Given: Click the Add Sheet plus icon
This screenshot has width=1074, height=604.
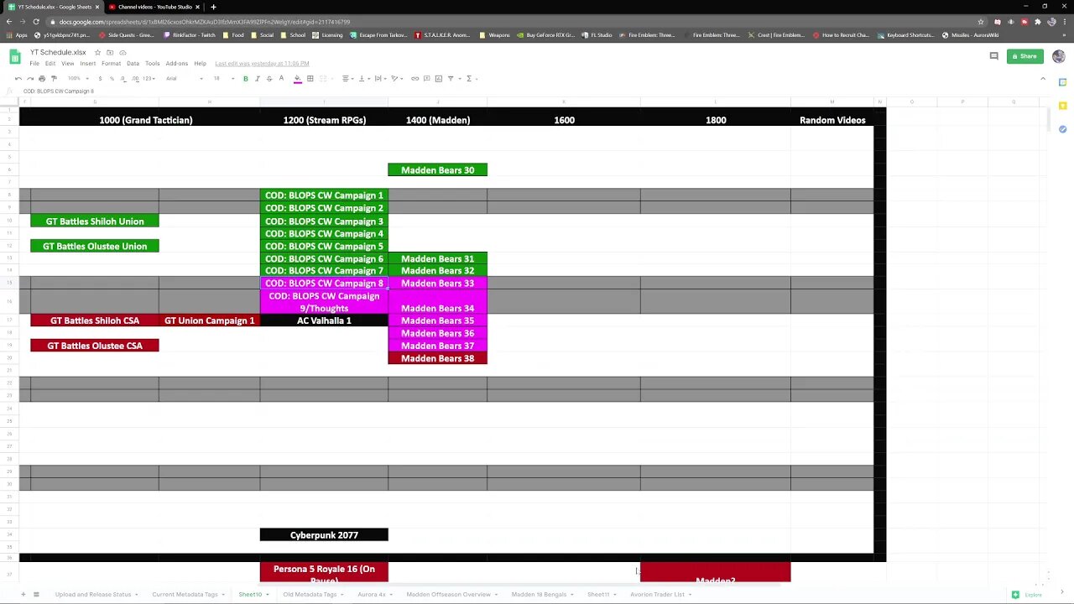Looking at the screenshot, I should 23,594.
